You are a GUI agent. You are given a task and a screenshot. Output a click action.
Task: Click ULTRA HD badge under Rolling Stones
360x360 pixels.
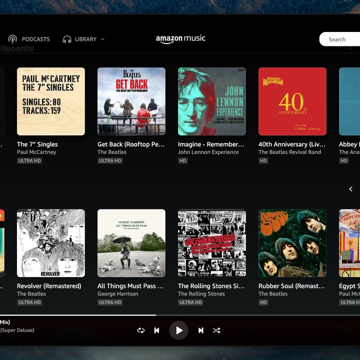point(190,302)
